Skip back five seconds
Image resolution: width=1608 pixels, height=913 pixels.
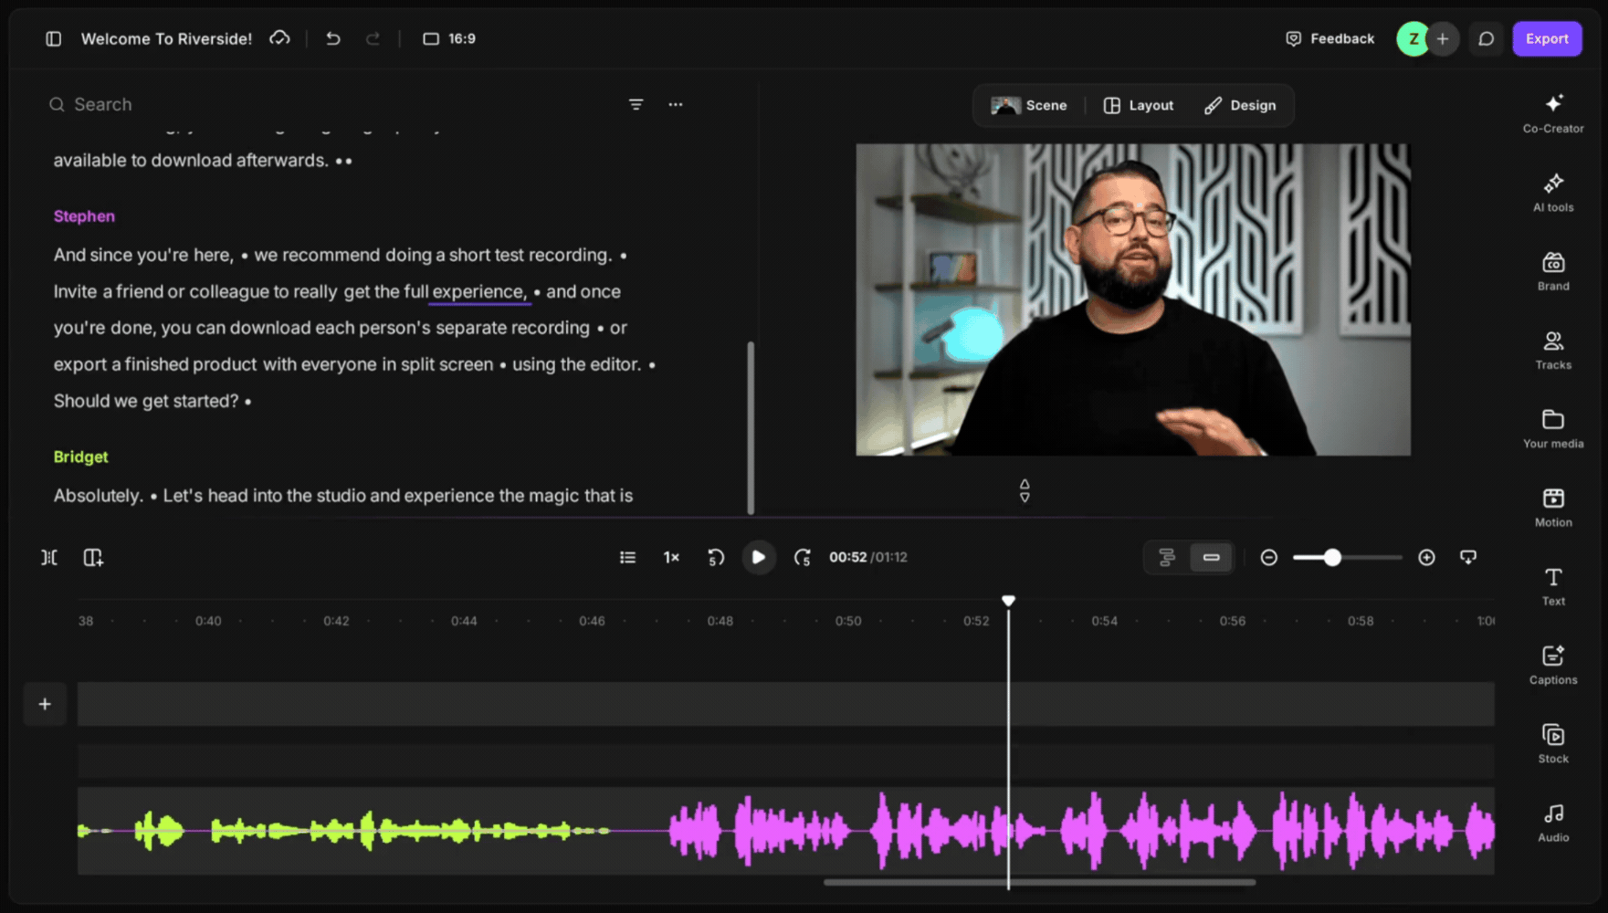[x=716, y=557]
